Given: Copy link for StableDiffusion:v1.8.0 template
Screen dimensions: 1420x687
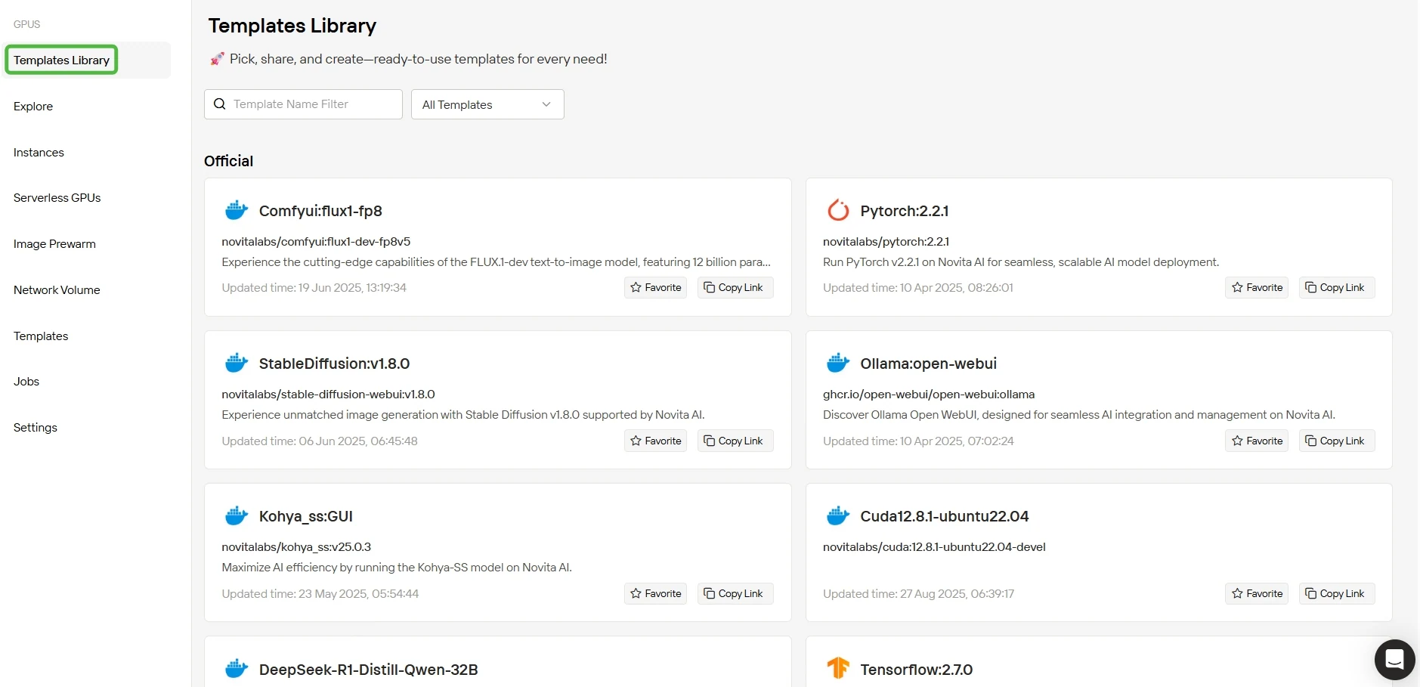Looking at the screenshot, I should 735,441.
